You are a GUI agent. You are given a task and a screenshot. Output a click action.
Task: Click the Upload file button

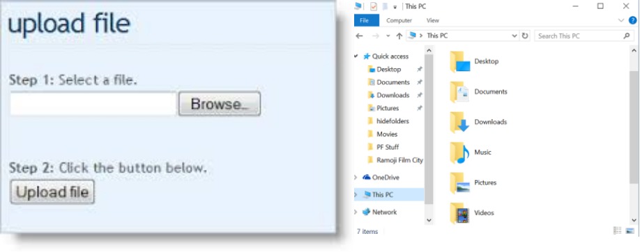click(52, 191)
